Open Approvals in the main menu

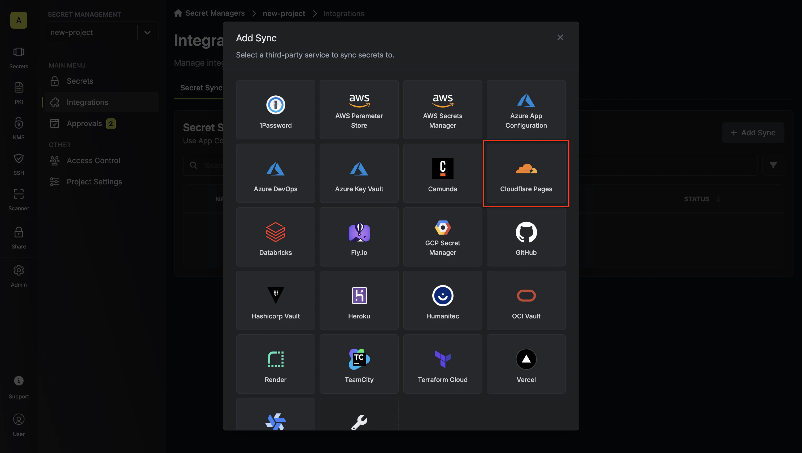pyautogui.click(x=102, y=123)
